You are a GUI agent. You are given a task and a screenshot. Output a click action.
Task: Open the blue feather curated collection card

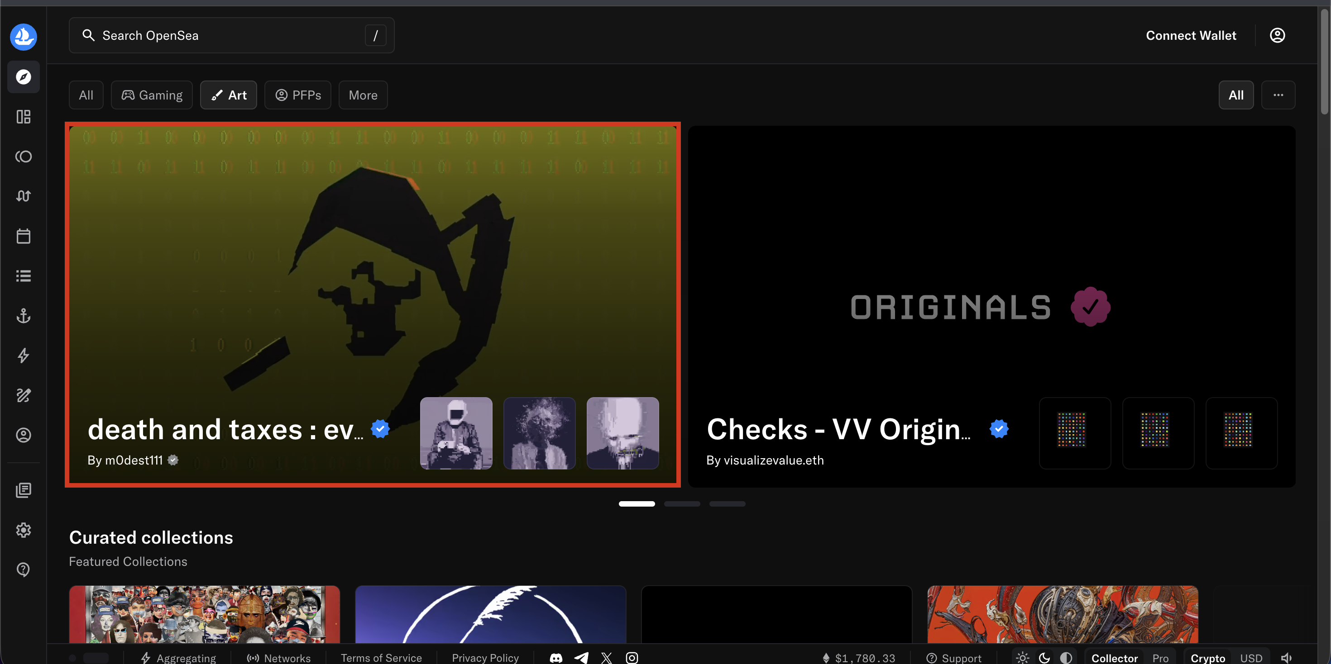click(490, 614)
